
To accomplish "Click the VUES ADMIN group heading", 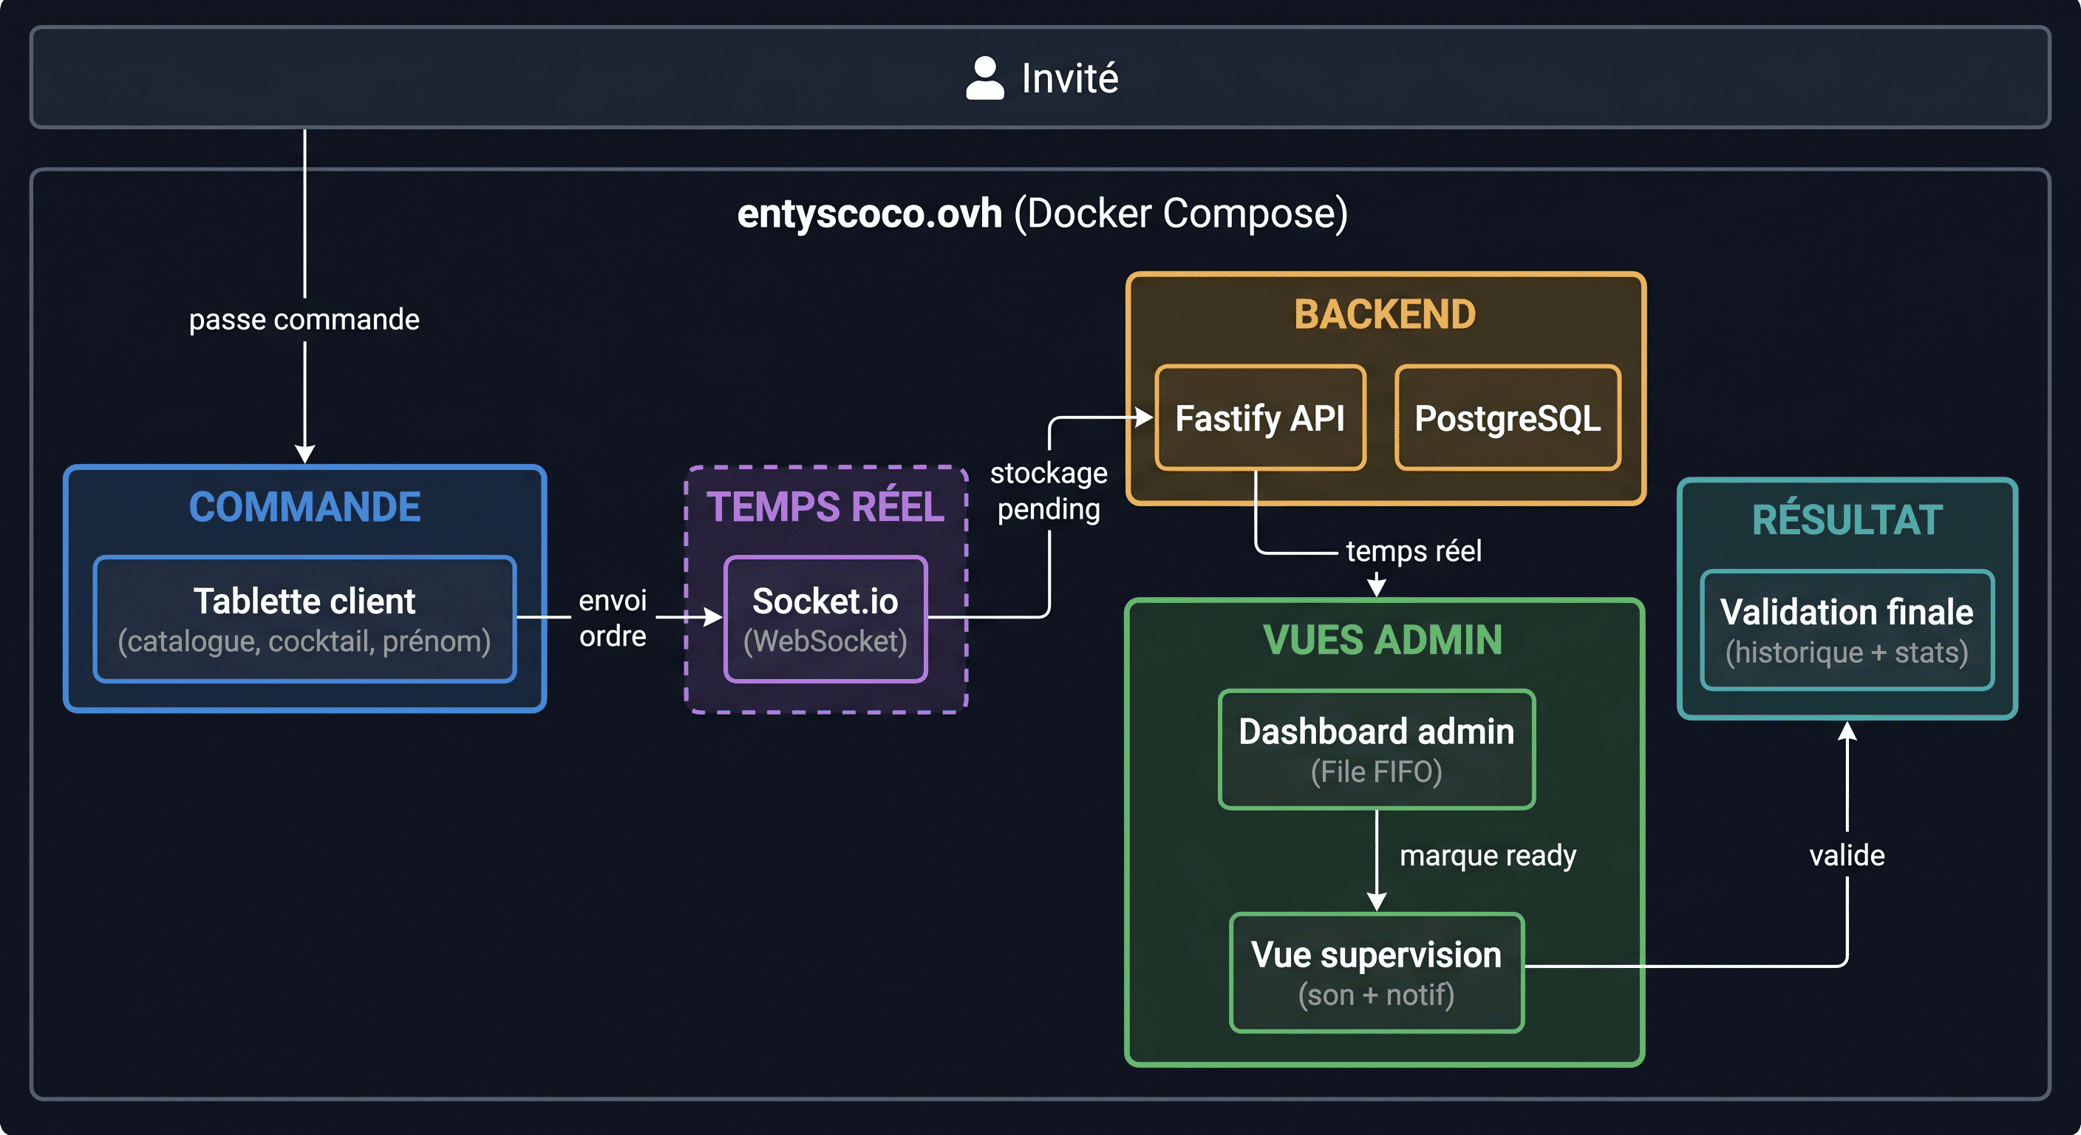I will (x=1382, y=640).
